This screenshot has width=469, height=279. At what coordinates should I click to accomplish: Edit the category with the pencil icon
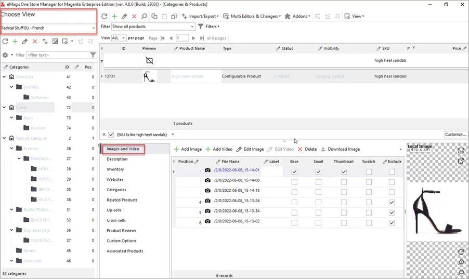pyautogui.click(x=25, y=41)
